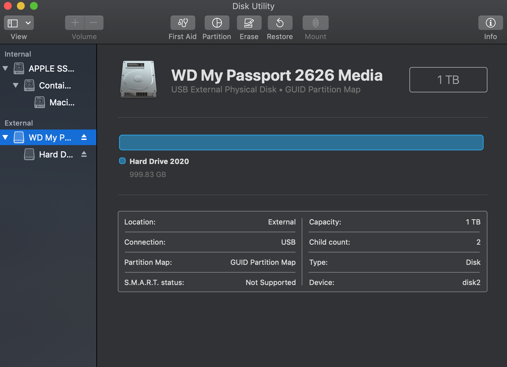507x367 pixels.
Task: Click the WD My Passport 2626 Media title
Action: tap(277, 75)
